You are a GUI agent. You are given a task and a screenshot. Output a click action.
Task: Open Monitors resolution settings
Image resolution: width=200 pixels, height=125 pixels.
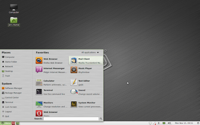(51, 104)
